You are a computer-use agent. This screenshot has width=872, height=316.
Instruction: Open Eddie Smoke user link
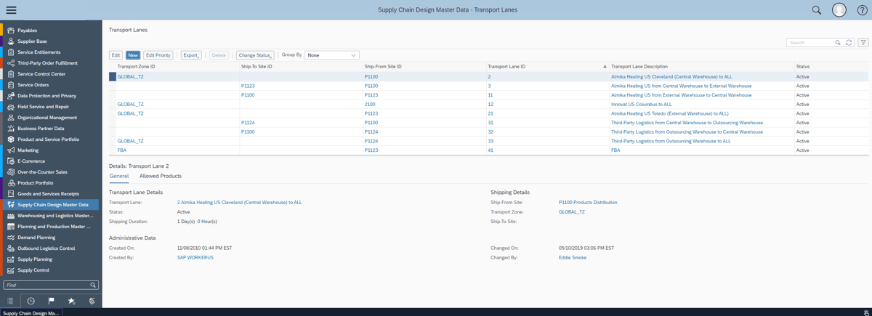click(x=573, y=258)
